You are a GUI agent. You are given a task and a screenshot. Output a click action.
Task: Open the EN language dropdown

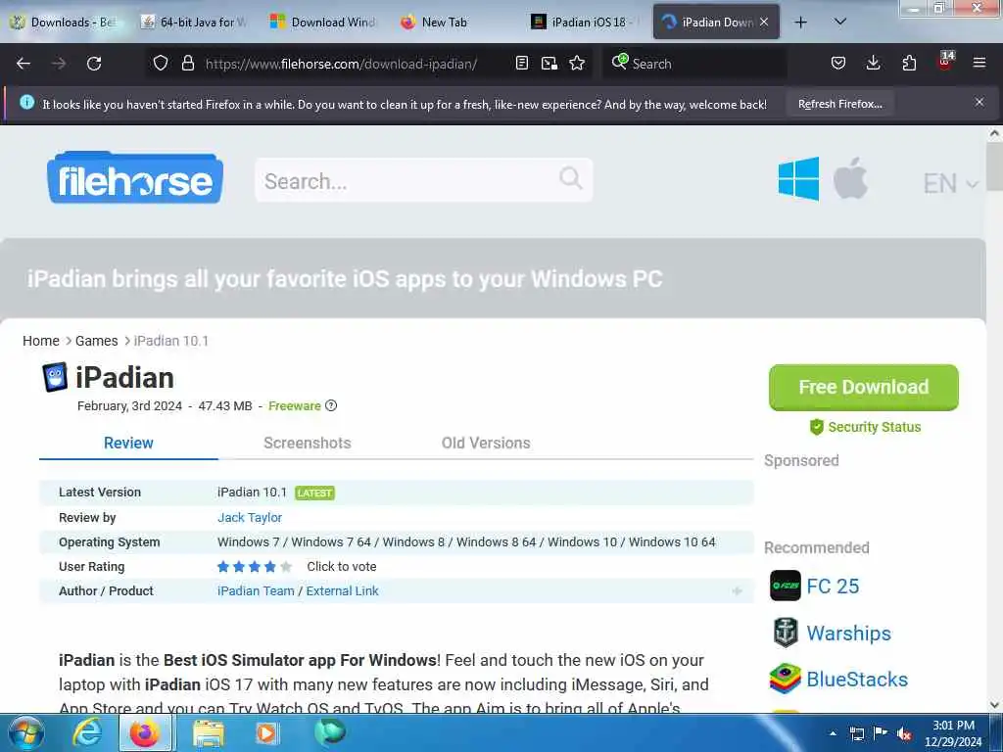coord(950,183)
